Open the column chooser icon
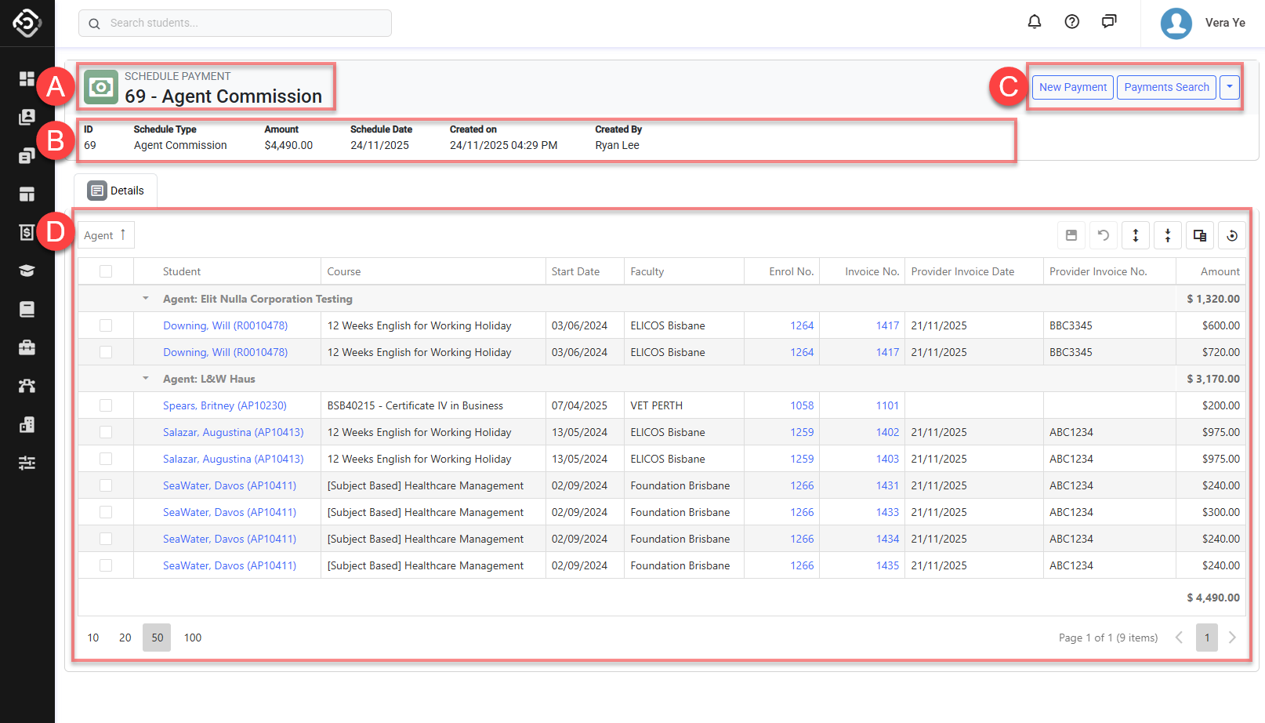 tap(1199, 235)
